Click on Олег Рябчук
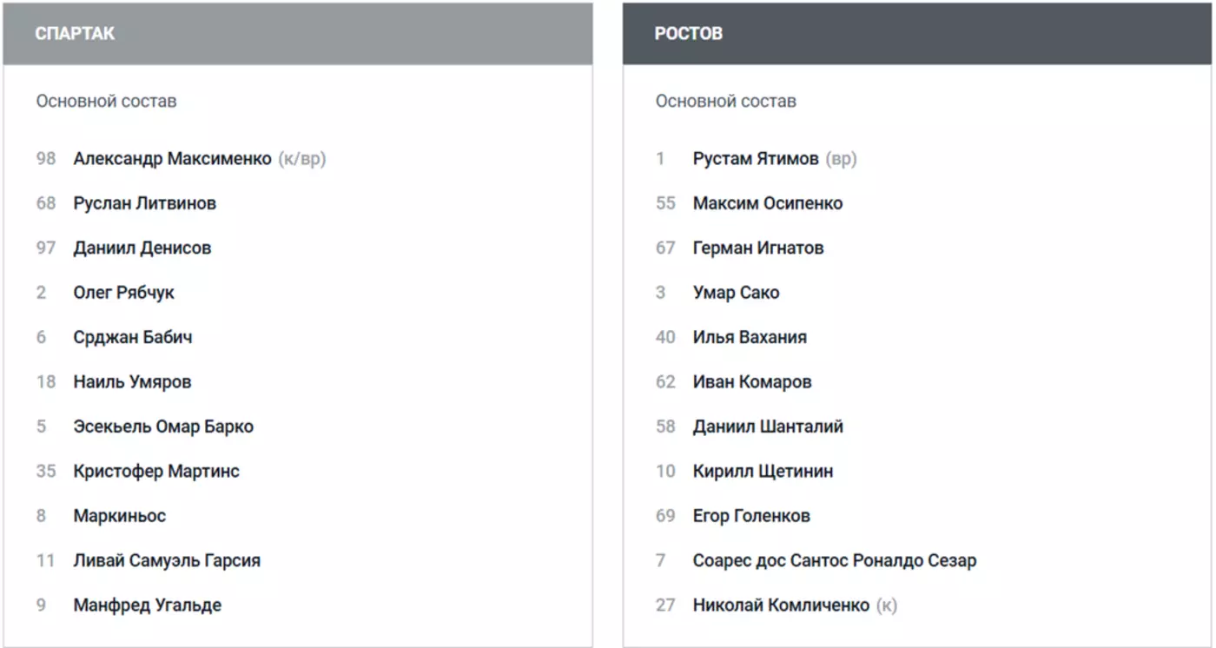Image resolution: width=1216 pixels, height=648 pixels. pyautogui.click(x=123, y=293)
